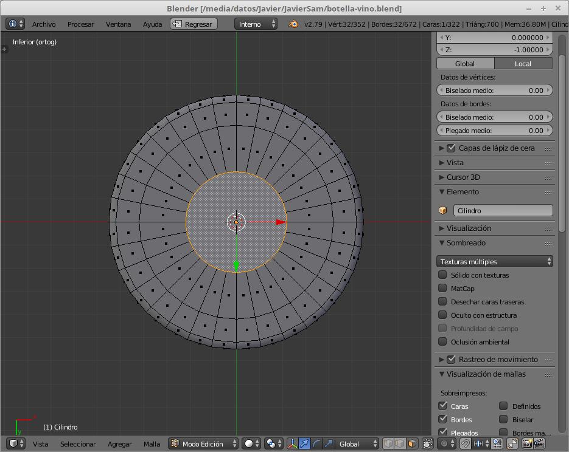Open the Info editor type selector
The image size is (569, 452).
pyautogui.click(x=15, y=24)
